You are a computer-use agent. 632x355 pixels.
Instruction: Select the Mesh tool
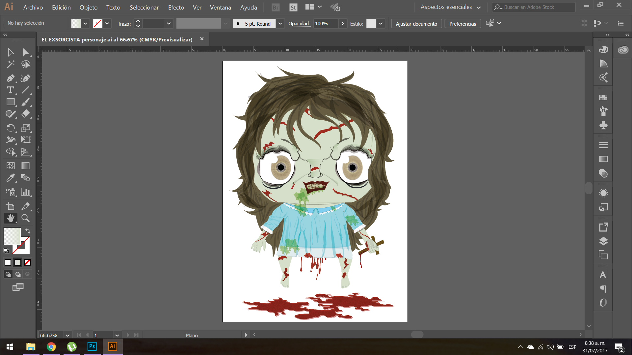[x=11, y=166]
